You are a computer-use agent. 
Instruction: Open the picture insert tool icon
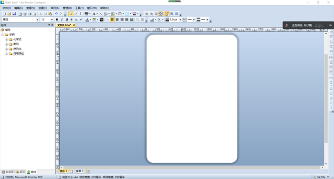coord(113,14)
